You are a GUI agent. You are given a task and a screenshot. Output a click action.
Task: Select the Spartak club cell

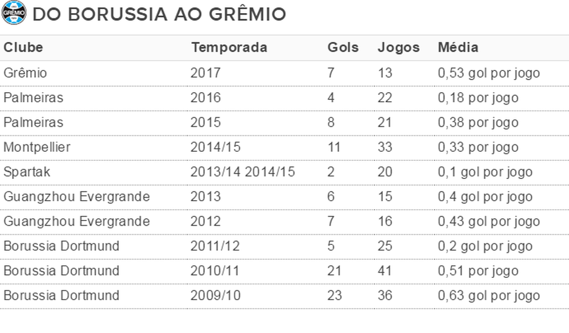pos(27,172)
